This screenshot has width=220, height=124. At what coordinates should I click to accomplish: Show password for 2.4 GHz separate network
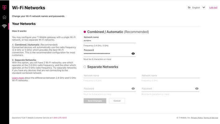133,89
